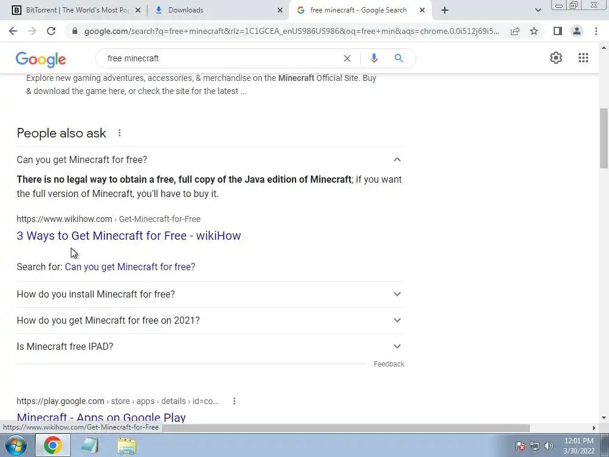
Task: Click the network tray icon
Action: [x=535, y=446]
